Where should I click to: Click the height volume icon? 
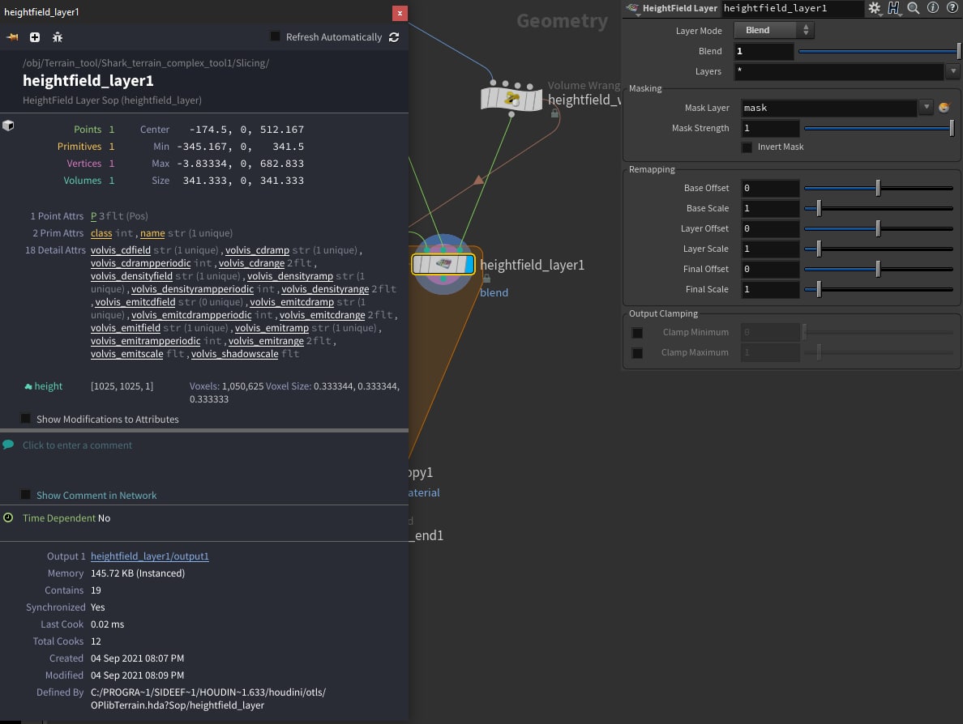coord(28,386)
